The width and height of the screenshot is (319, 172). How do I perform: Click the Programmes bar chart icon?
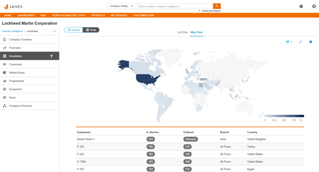tap(5, 81)
